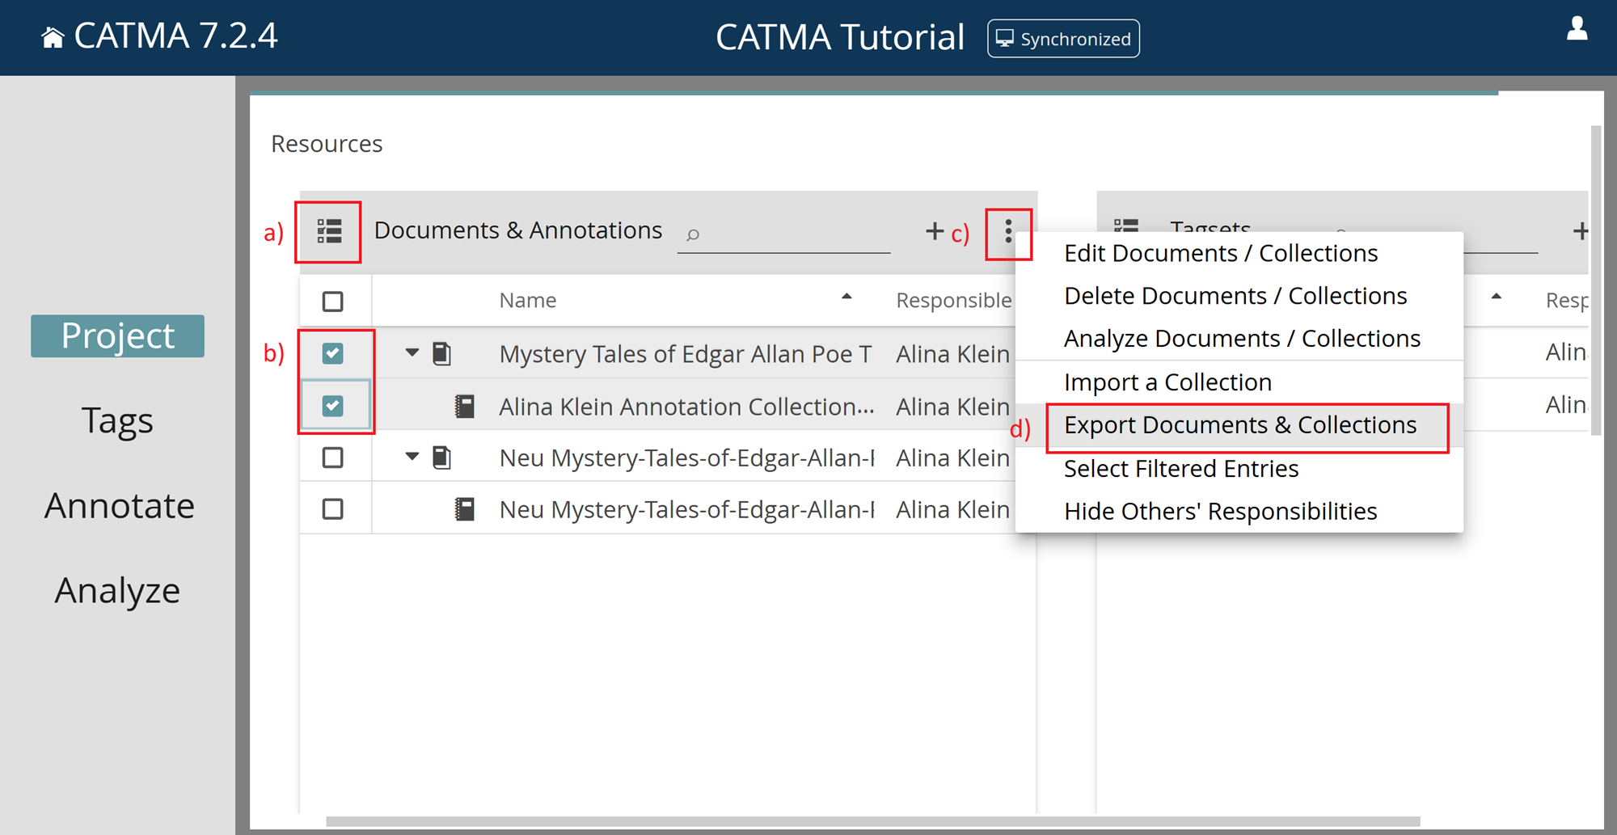Collapse the Neu Mystery-Tales document tree
Screen dimensions: 1617x835
coord(411,457)
